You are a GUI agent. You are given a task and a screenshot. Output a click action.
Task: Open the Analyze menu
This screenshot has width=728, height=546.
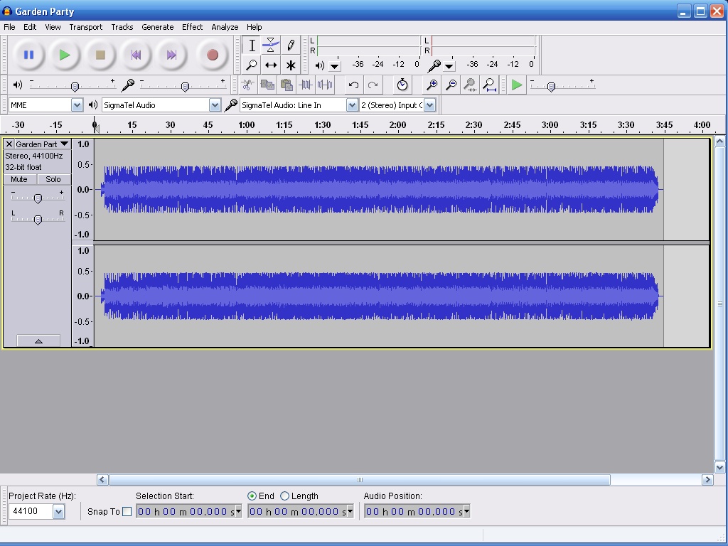225,27
